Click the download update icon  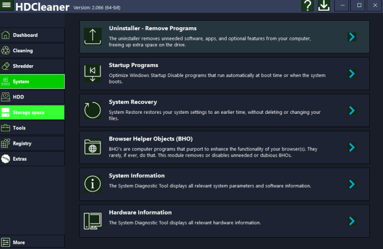click(324, 6)
